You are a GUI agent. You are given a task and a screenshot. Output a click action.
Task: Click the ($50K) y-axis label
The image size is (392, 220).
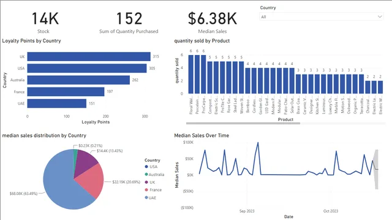point(188,191)
